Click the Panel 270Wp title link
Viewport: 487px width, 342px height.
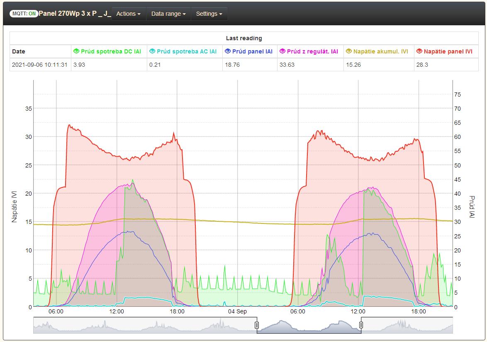point(75,14)
